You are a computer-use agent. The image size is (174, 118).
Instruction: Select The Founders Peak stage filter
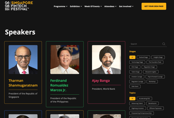point(155,62)
